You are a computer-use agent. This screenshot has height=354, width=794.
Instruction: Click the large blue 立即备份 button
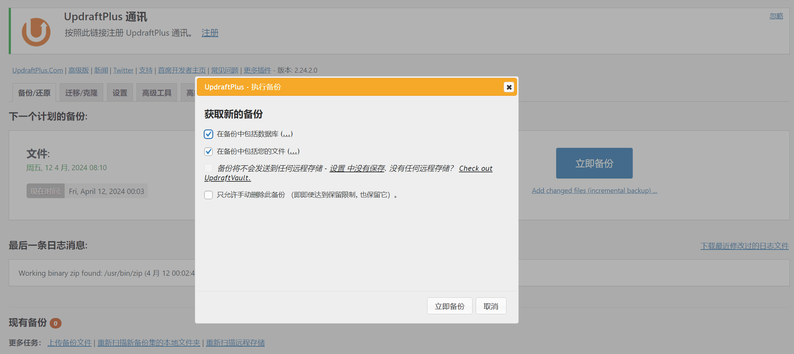click(x=594, y=163)
